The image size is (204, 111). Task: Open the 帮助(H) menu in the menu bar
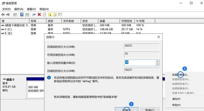tap(44, 9)
